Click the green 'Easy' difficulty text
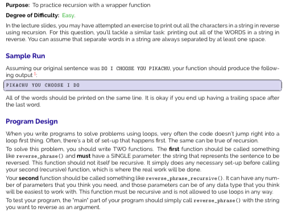Screen dimensions: 289x218 pos(69,15)
